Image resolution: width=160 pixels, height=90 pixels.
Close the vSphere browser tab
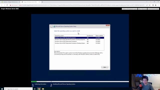click(x=19, y=2)
